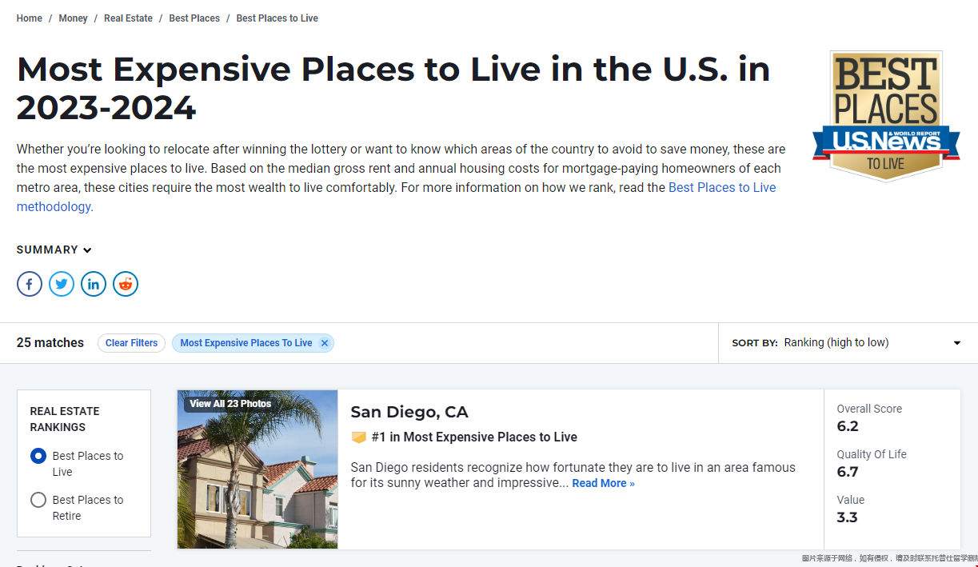Click the Clear Filters button
This screenshot has width=978, height=567.
click(132, 343)
